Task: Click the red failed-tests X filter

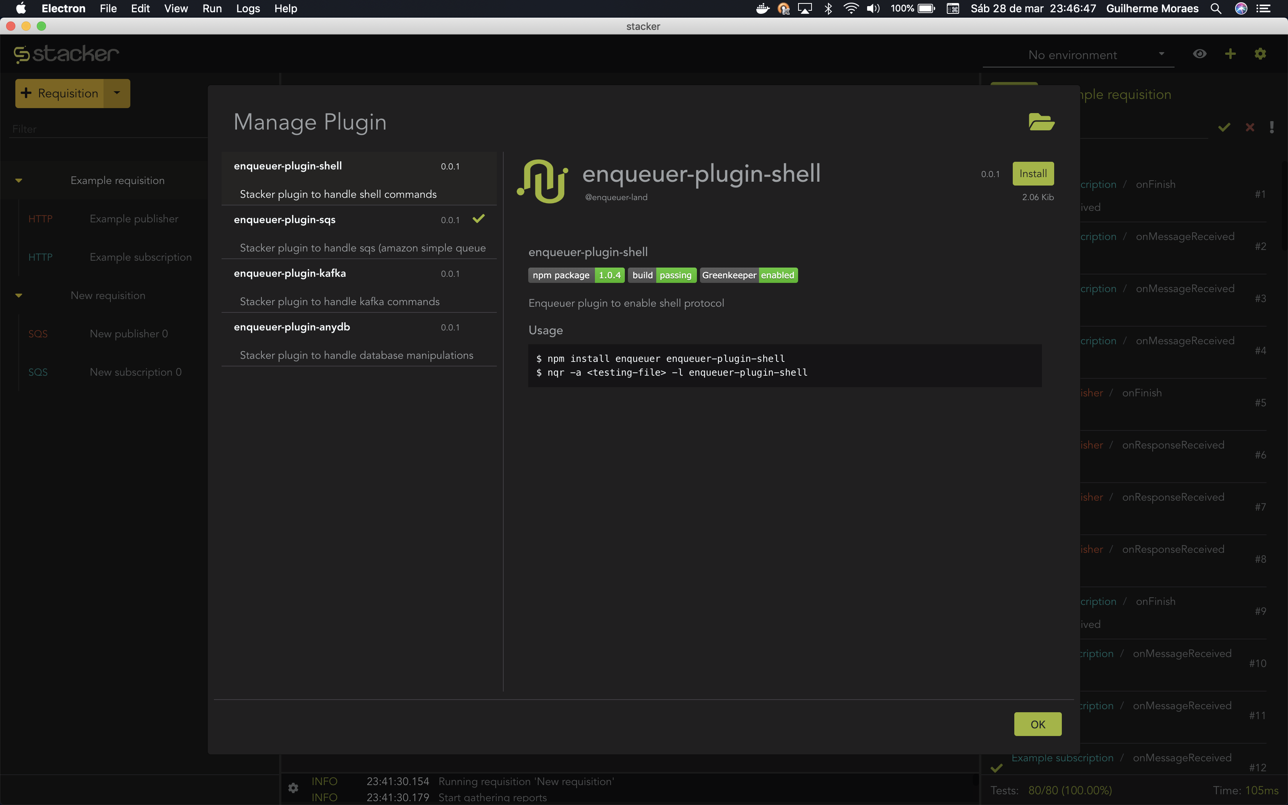Action: pos(1250,127)
